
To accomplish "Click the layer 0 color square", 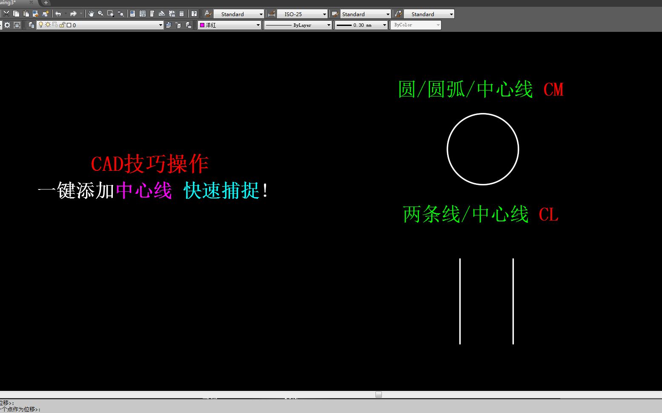I will pos(69,25).
